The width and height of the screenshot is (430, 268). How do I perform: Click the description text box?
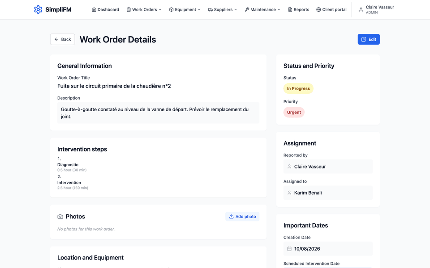coord(158,113)
